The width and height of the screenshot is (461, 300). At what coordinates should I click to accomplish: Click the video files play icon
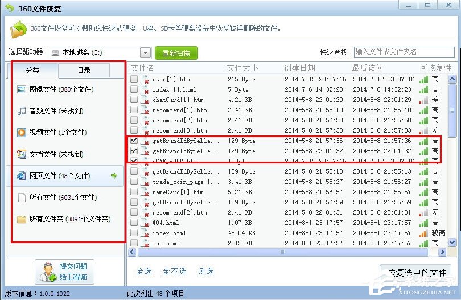click(22, 132)
